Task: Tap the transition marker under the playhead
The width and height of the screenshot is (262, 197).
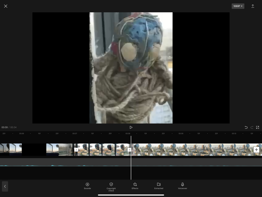Action: 129,150
